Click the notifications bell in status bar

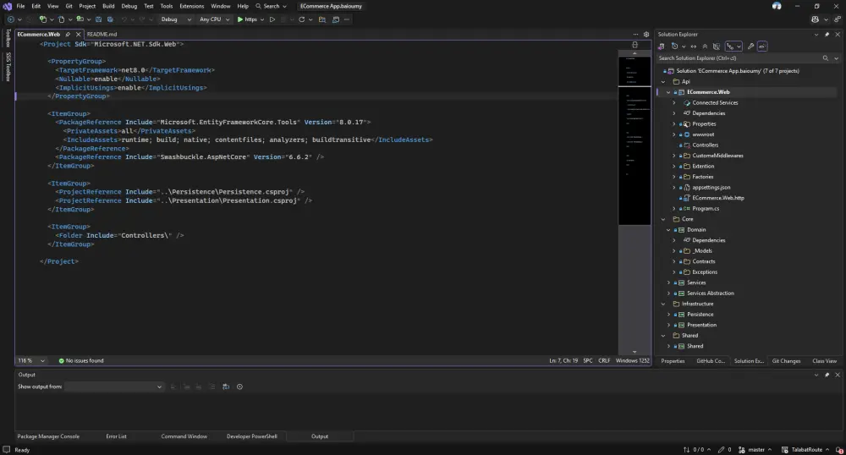pyautogui.click(x=839, y=450)
